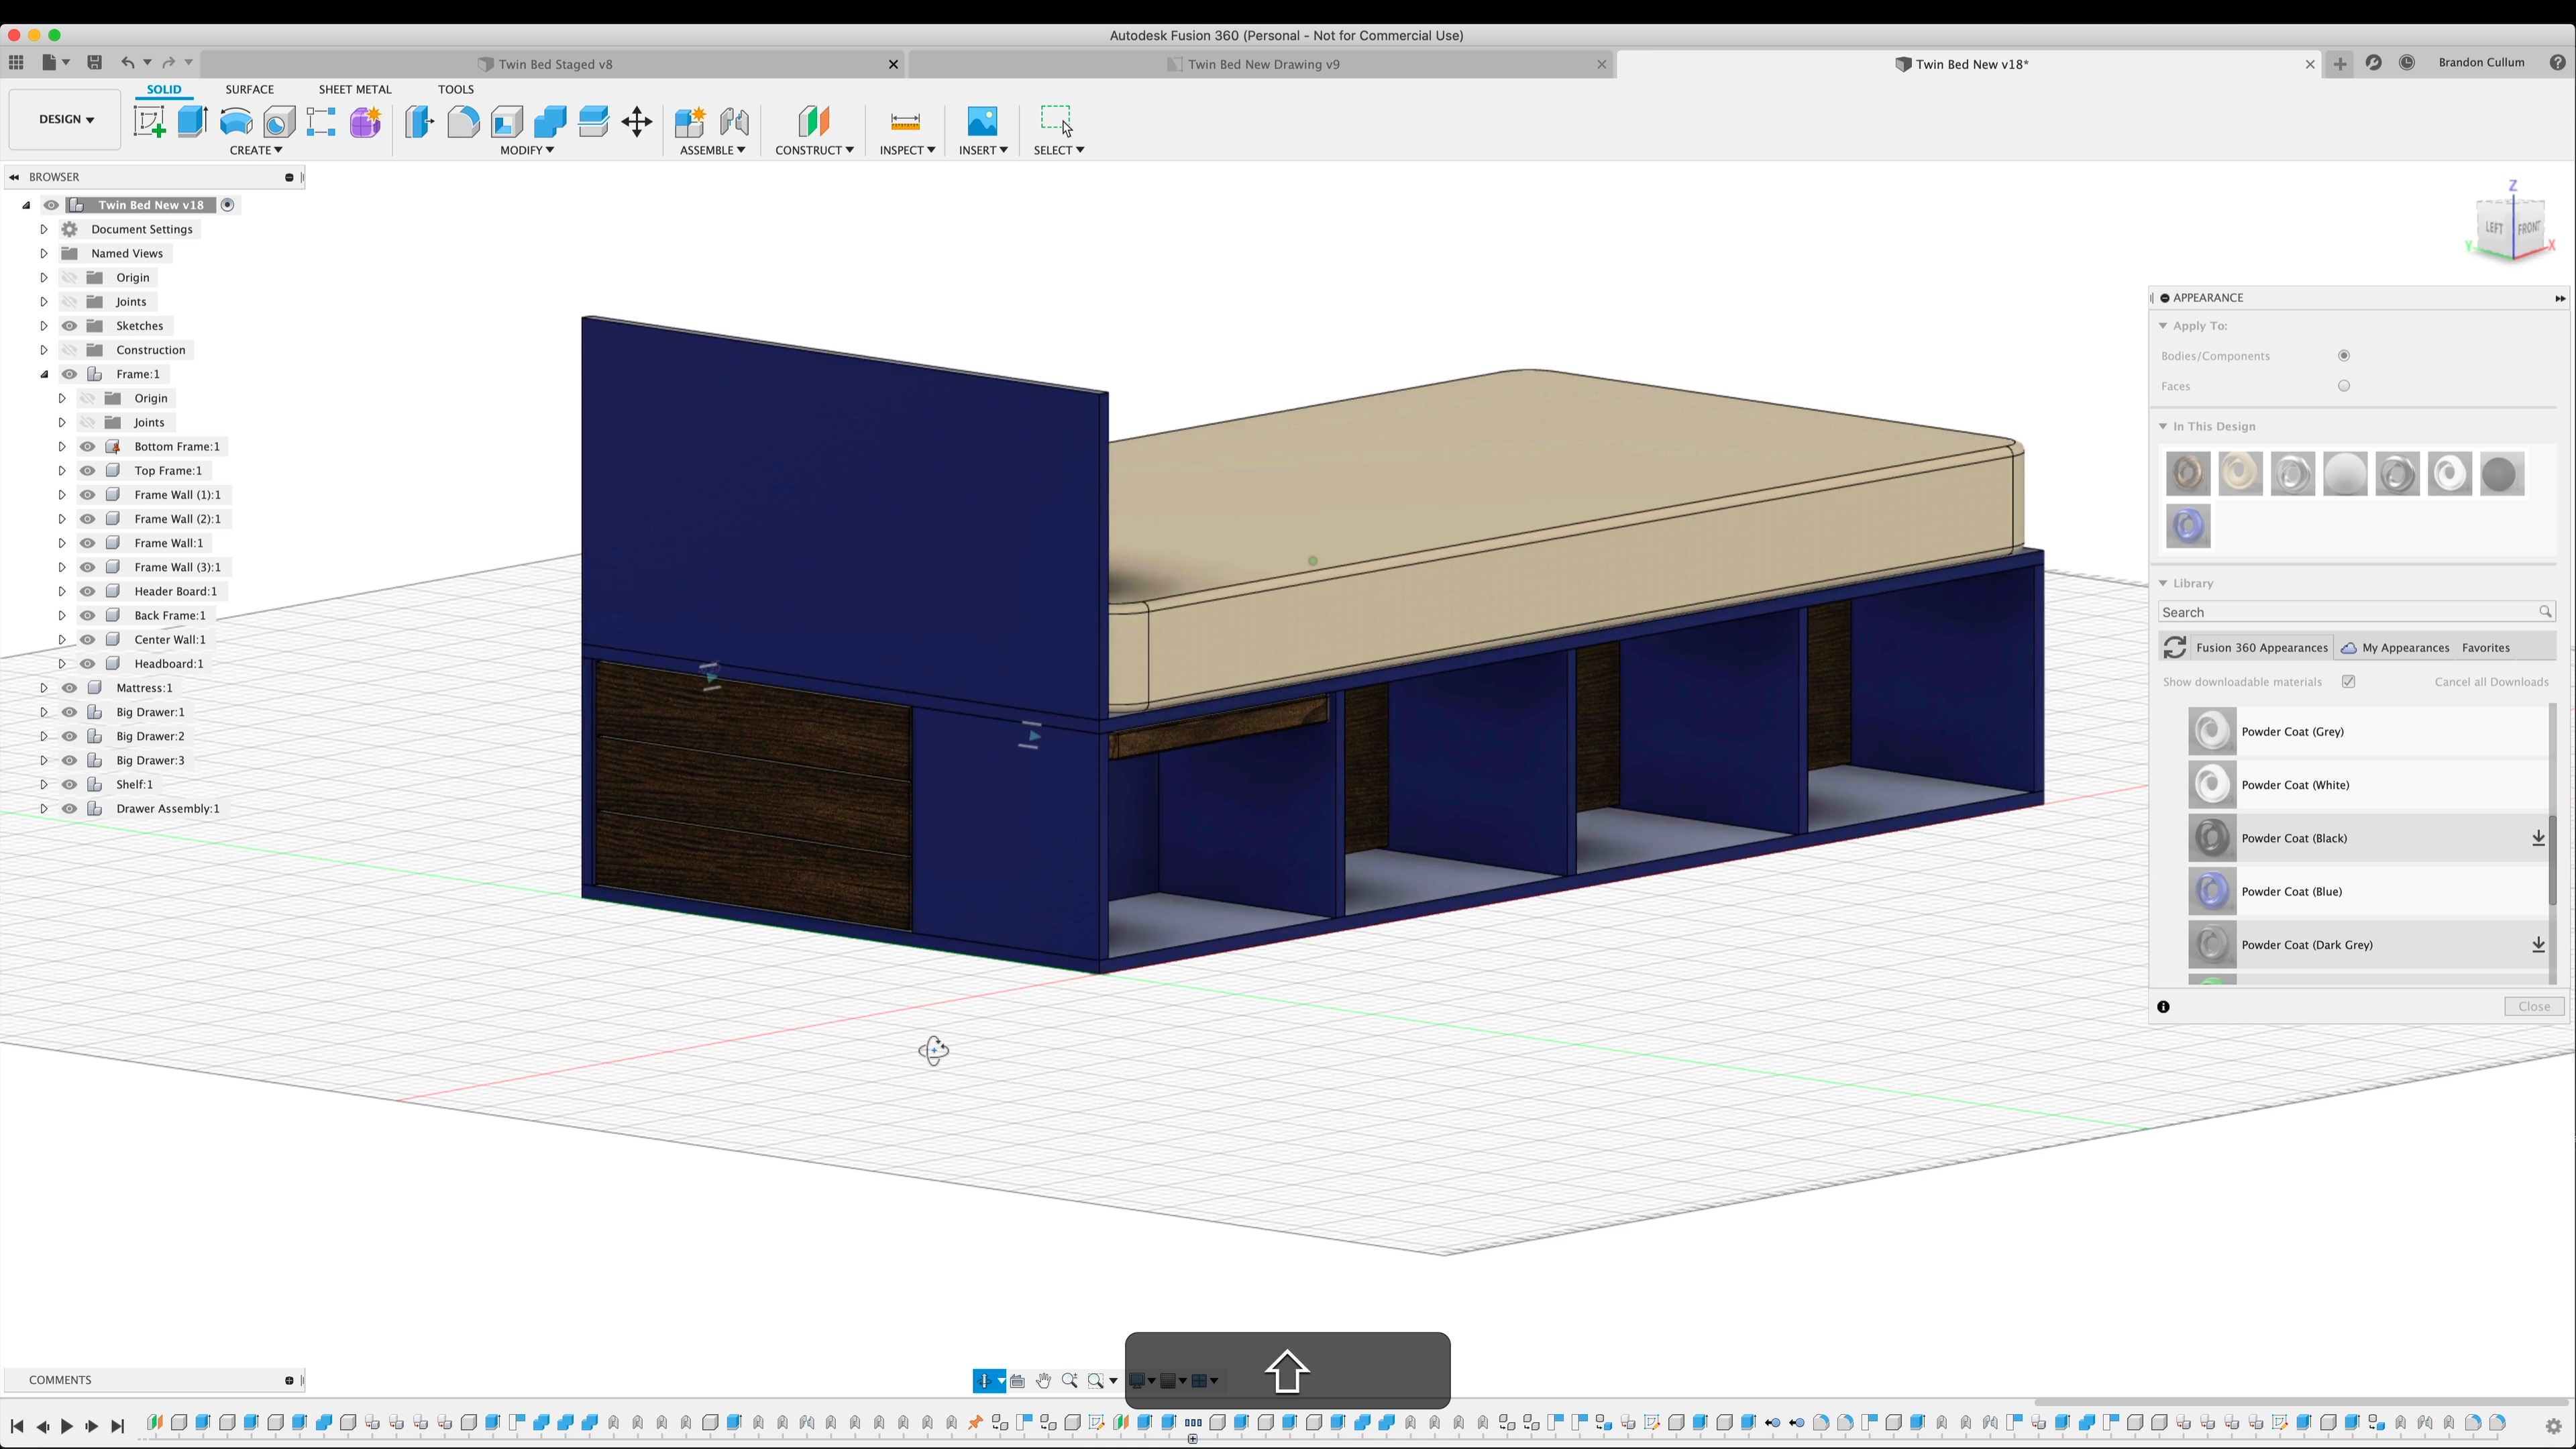Switch to My Appearances tab
Image resolution: width=2576 pixels, height=1449 pixels.
click(x=2395, y=648)
